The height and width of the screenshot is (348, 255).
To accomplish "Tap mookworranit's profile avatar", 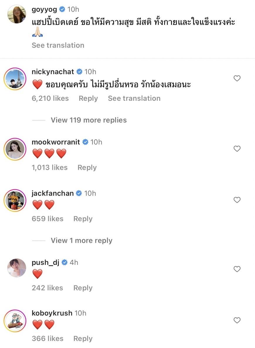I will click(15, 149).
